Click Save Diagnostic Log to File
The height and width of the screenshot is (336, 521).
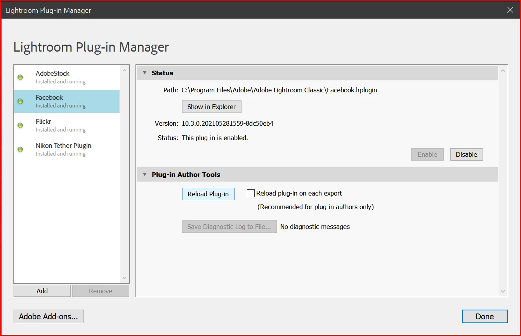point(229,227)
